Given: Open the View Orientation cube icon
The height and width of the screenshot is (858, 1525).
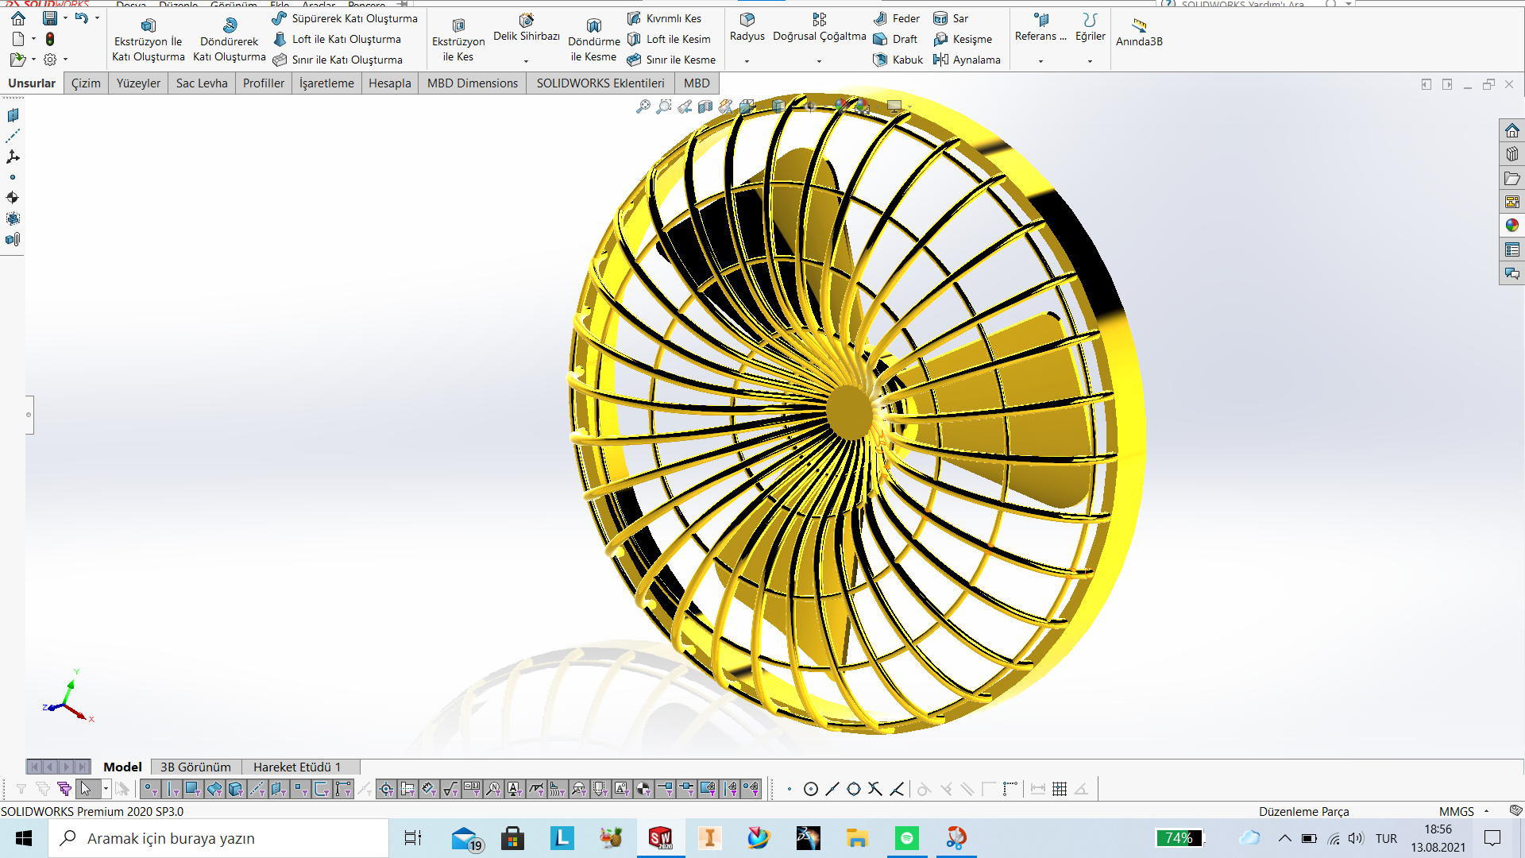Looking at the screenshot, I should click(x=747, y=106).
